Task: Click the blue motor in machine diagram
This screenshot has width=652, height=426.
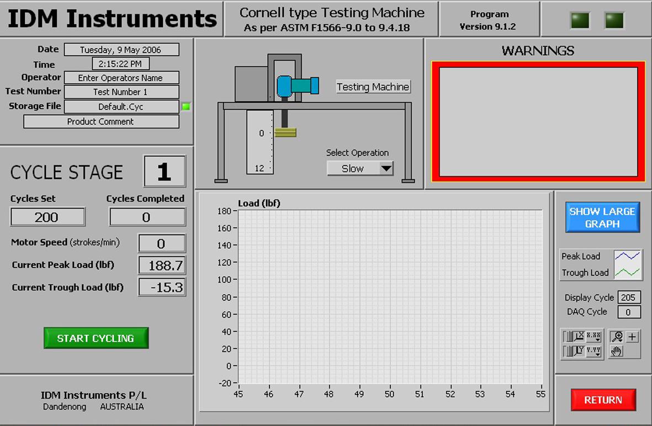Action: coord(297,86)
